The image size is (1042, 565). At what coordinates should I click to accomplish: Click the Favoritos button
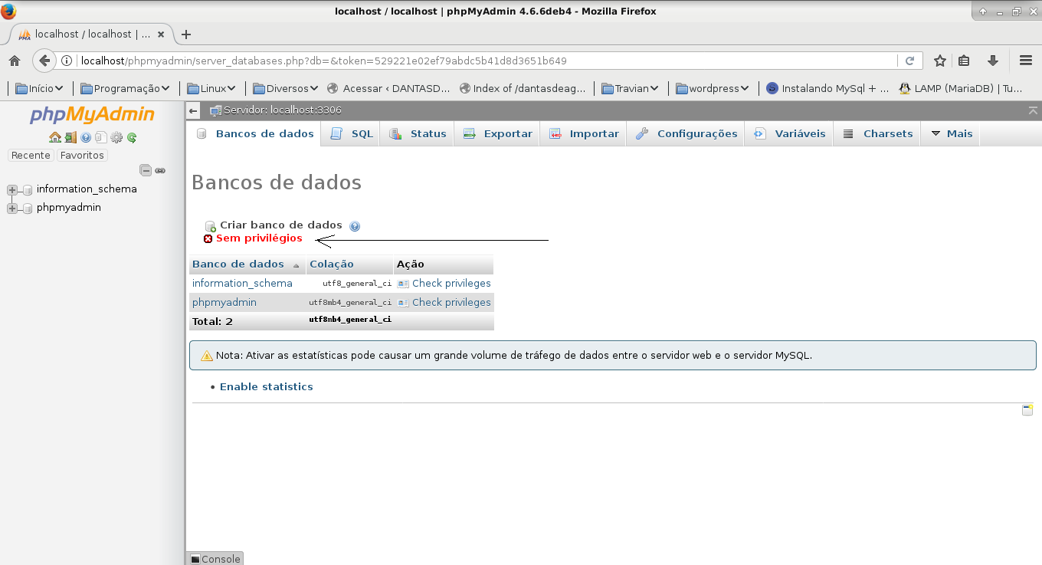click(x=82, y=156)
